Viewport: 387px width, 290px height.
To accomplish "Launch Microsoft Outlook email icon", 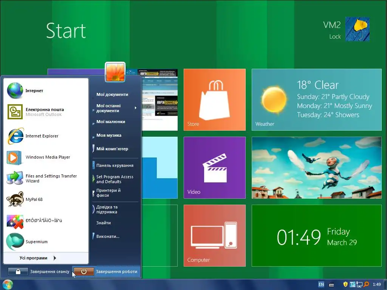I will point(15,112).
